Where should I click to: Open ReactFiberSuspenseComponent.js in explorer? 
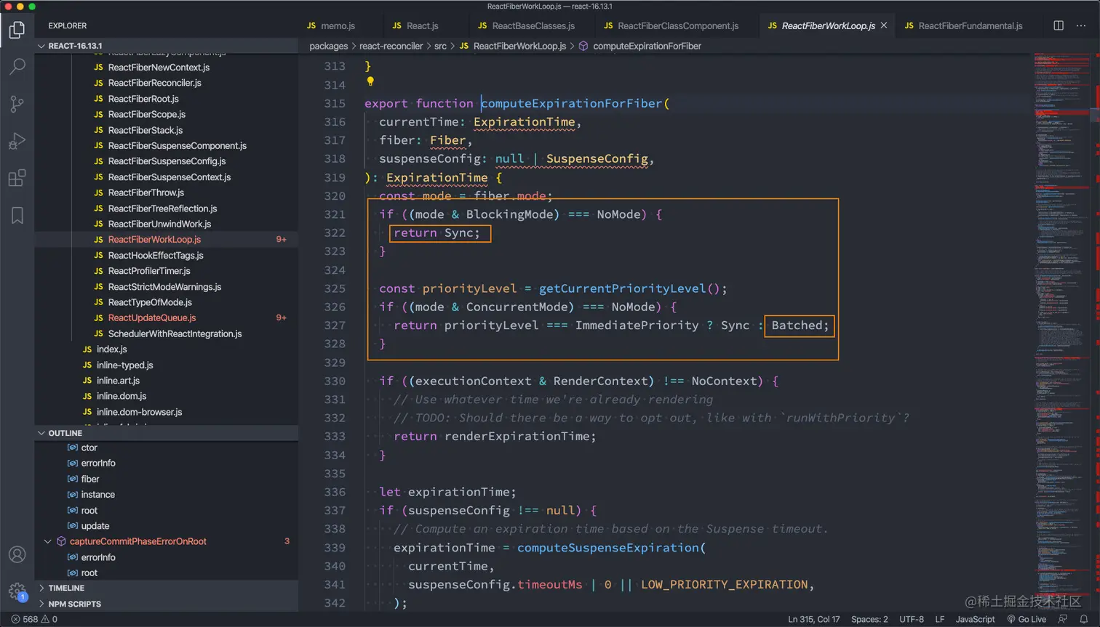pyautogui.click(x=177, y=145)
